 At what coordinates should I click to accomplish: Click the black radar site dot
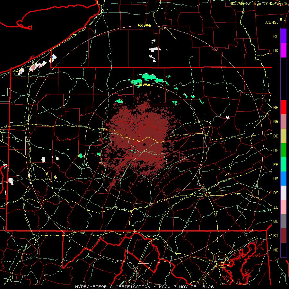144,144
